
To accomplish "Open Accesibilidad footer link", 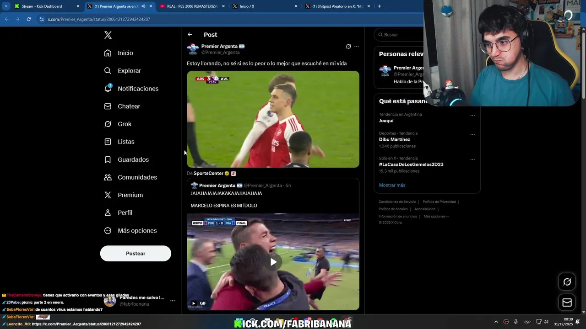I will coord(425,209).
